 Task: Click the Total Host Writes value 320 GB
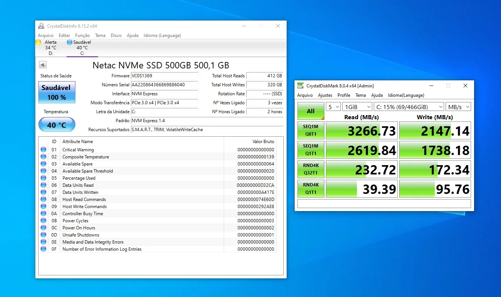coord(265,85)
